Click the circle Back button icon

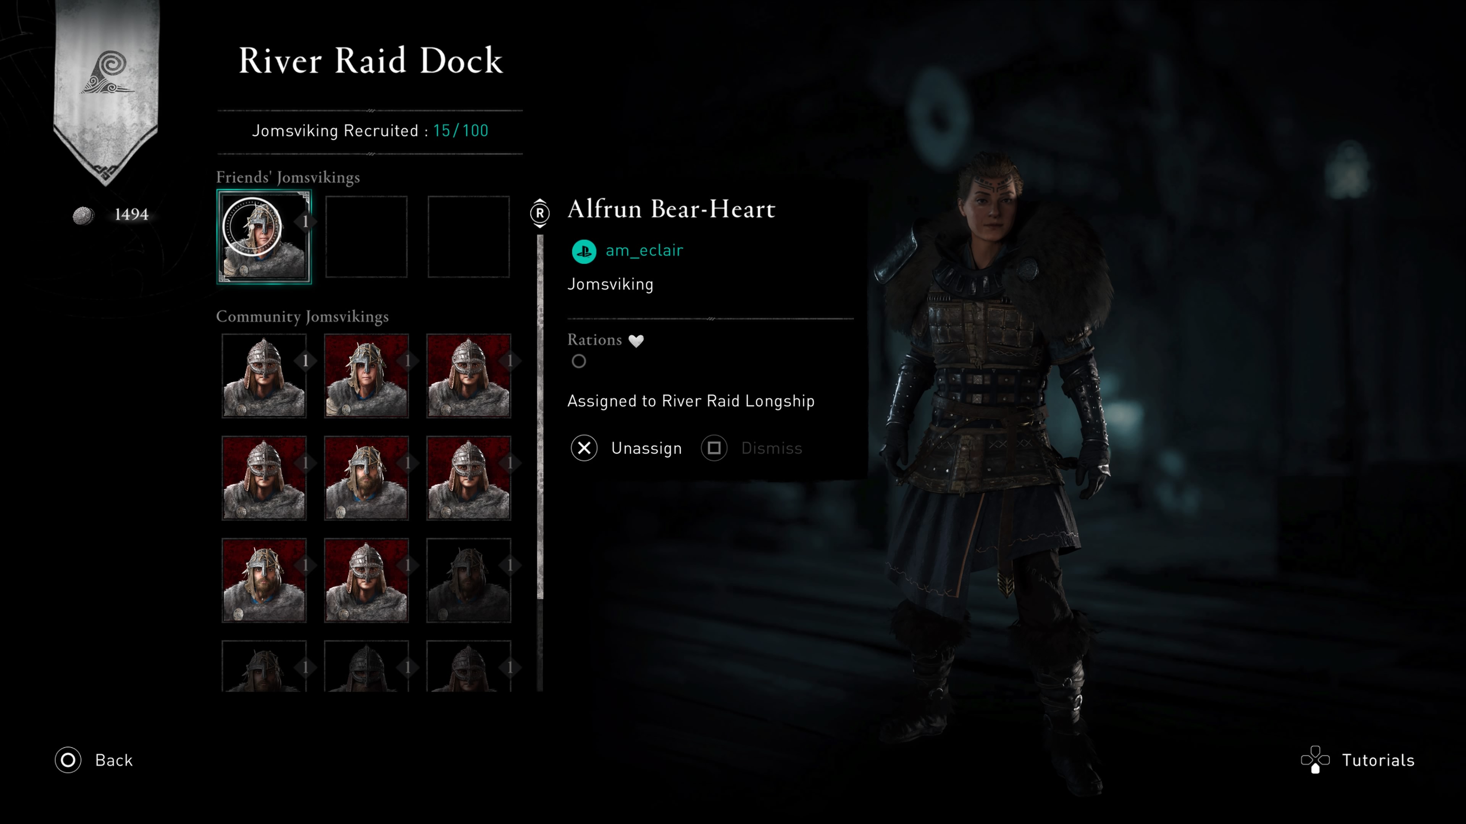68,760
